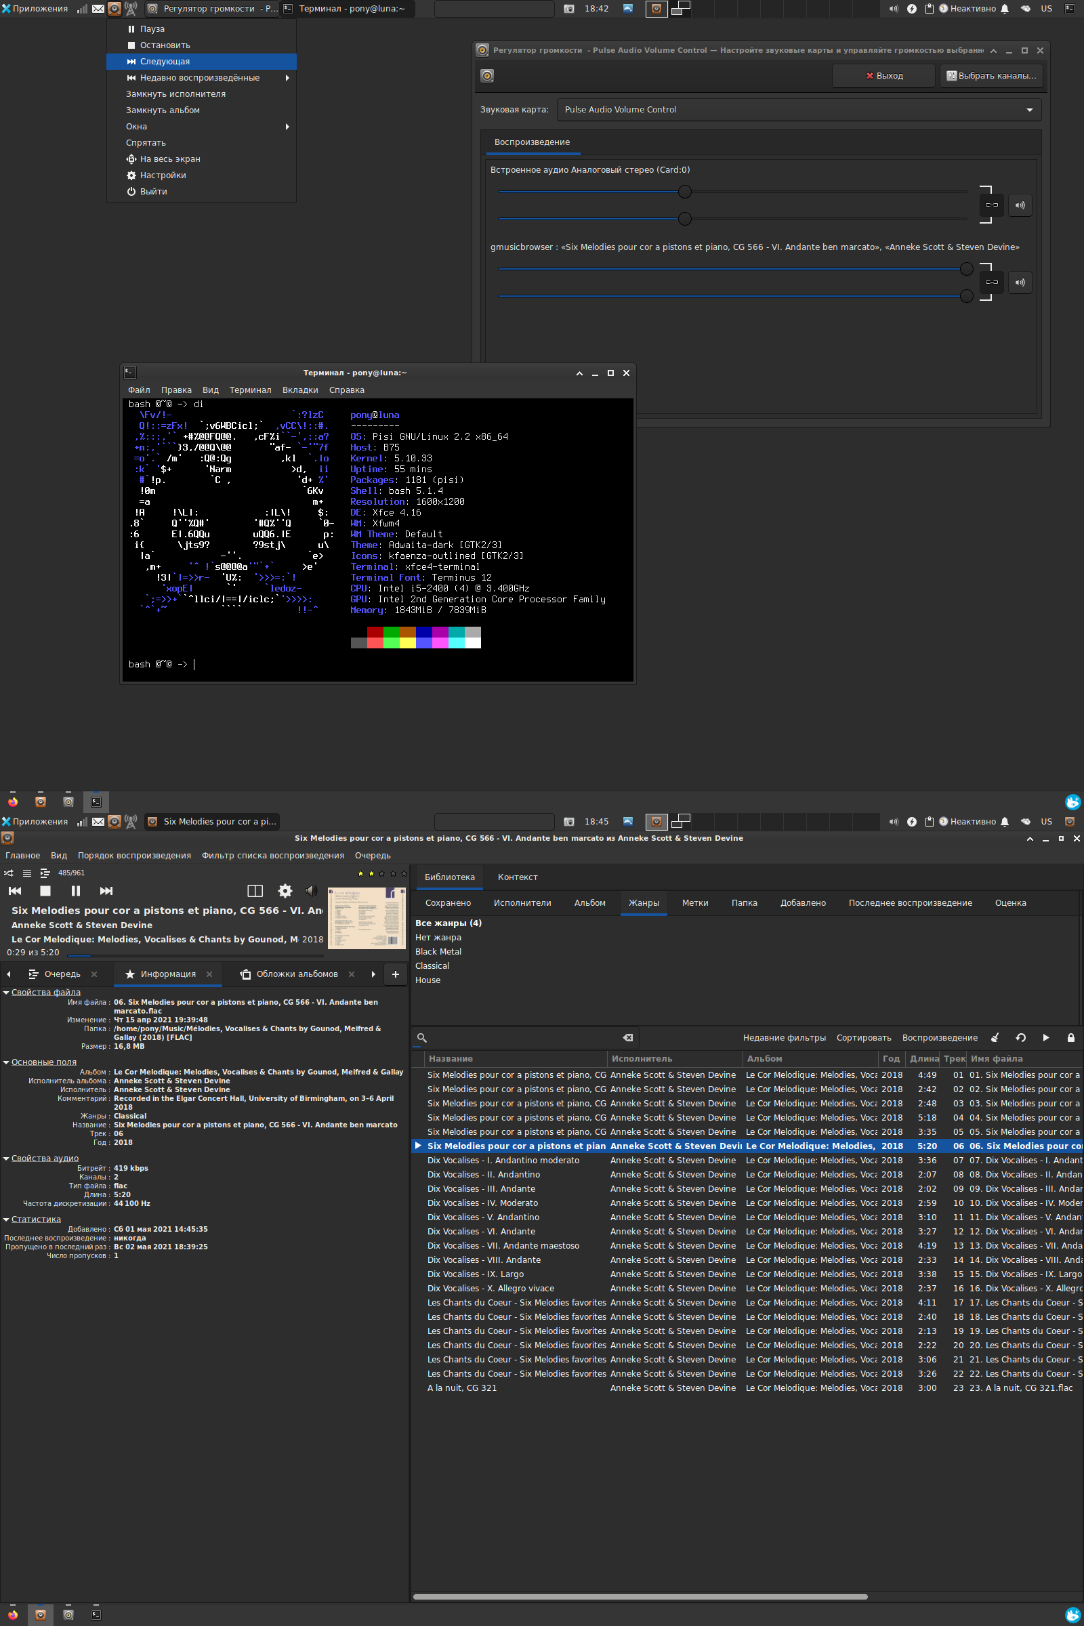Set rating to third star

(x=382, y=874)
